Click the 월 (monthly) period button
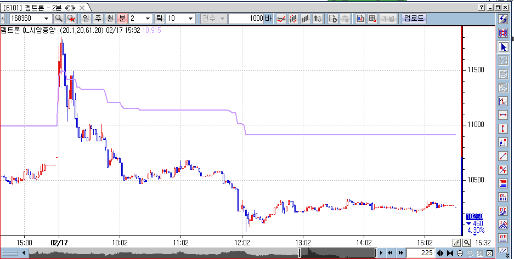The width and height of the screenshot is (514, 259). pos(110,18)
